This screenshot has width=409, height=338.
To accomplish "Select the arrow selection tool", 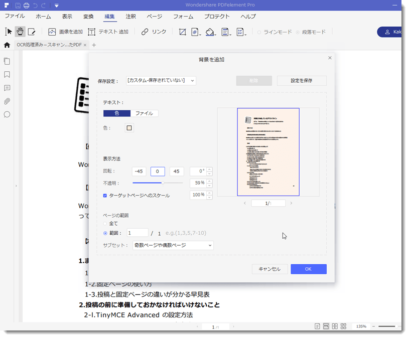I will [9, 32].
